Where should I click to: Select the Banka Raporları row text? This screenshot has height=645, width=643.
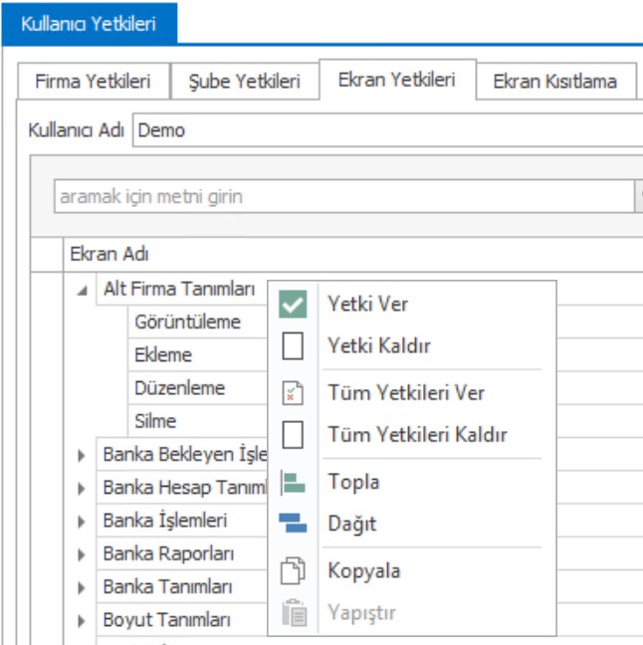click(168, 553)
